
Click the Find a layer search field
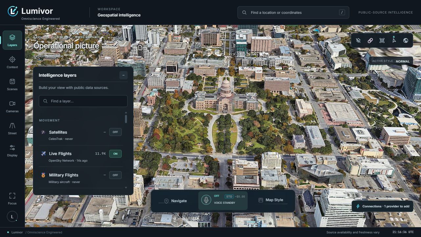point(83,101)
